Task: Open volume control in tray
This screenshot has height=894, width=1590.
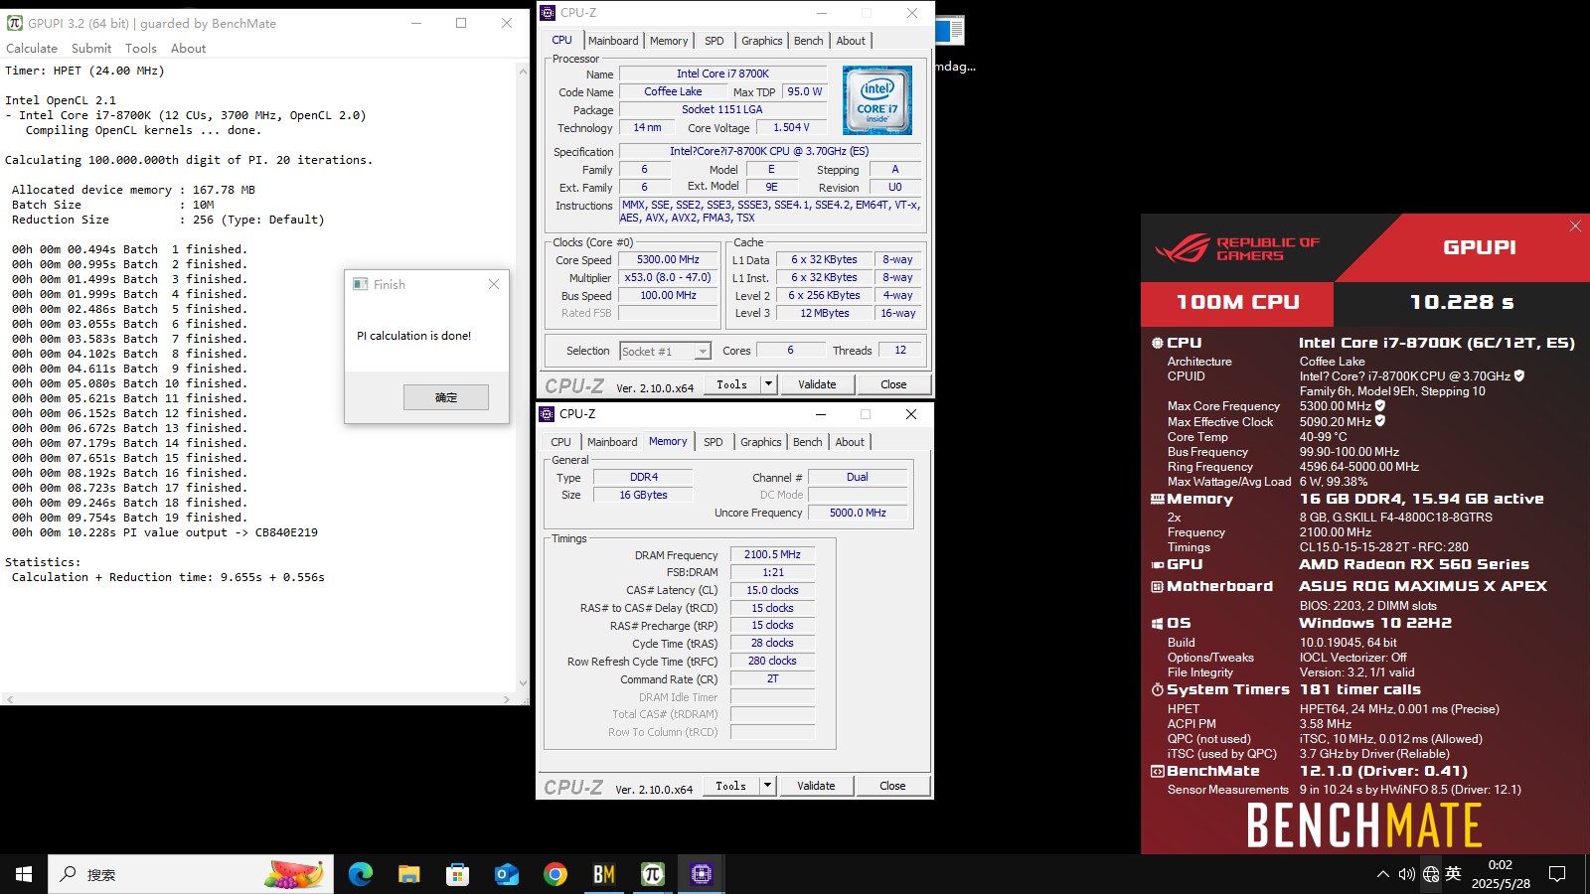Action: pos(1406,874)
